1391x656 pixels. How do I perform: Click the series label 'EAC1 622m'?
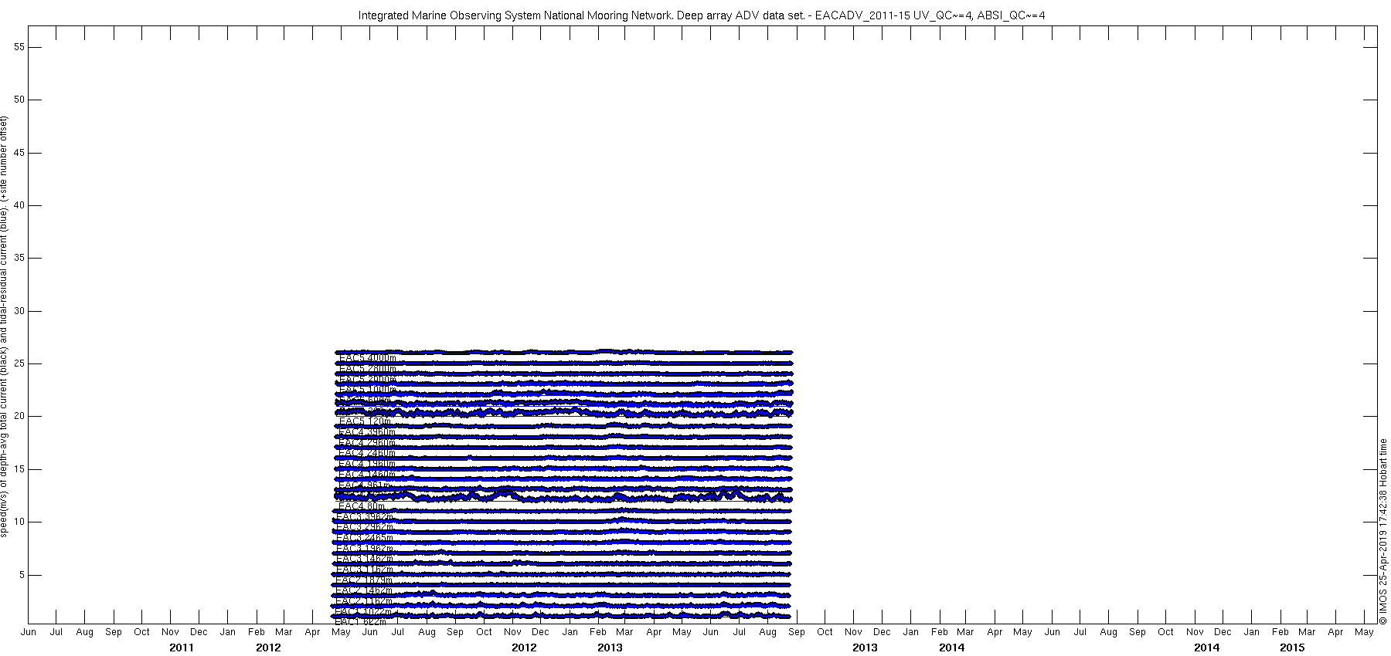coord(361,622)
